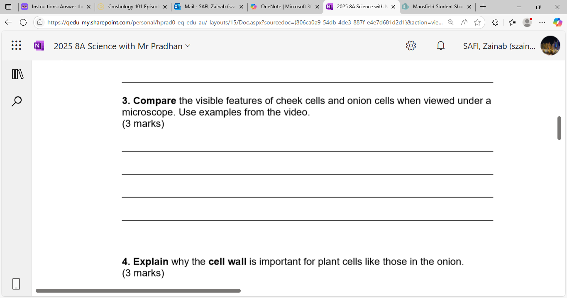Refresh the current page
Screen dimensions: 567x298
click(x=23, y=22)
